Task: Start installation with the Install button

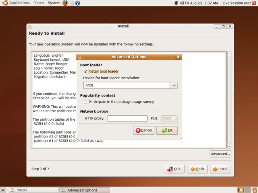Action: point(221,169)
